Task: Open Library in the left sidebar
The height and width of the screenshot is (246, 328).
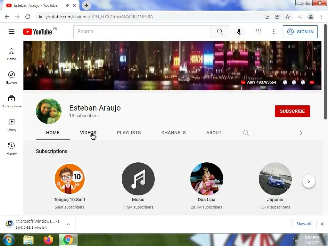Action: click(x=12, y=125)
